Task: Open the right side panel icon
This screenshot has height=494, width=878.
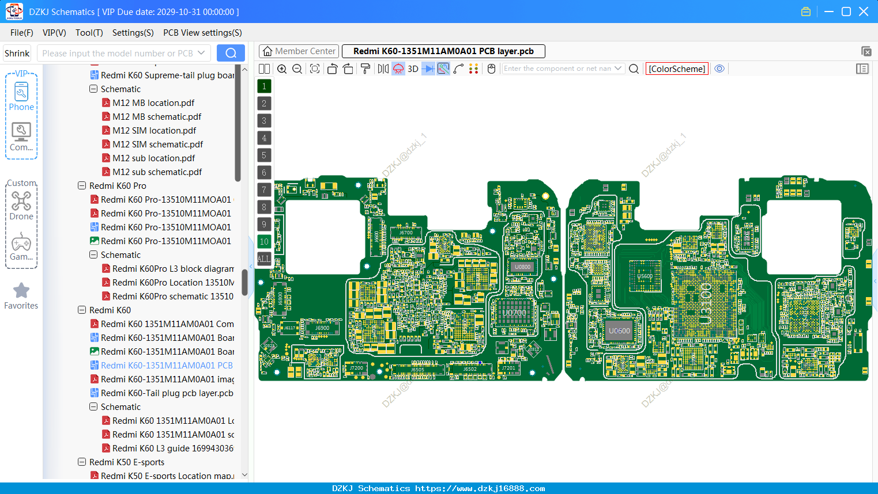Action: tap(862, 69)
